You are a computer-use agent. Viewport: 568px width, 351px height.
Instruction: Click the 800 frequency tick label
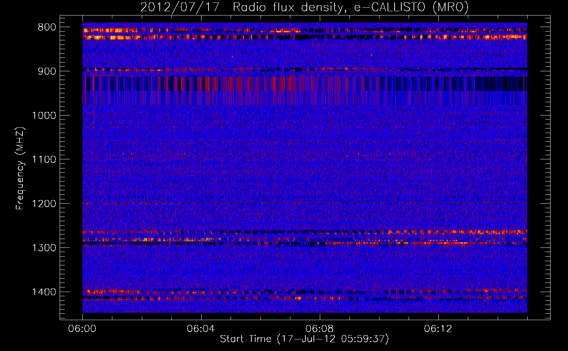click(x=47, y=27)
